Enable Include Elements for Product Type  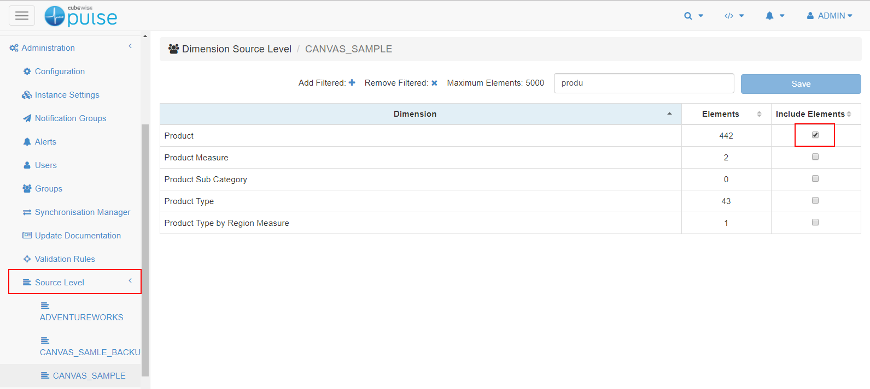(x=815, y=200)
